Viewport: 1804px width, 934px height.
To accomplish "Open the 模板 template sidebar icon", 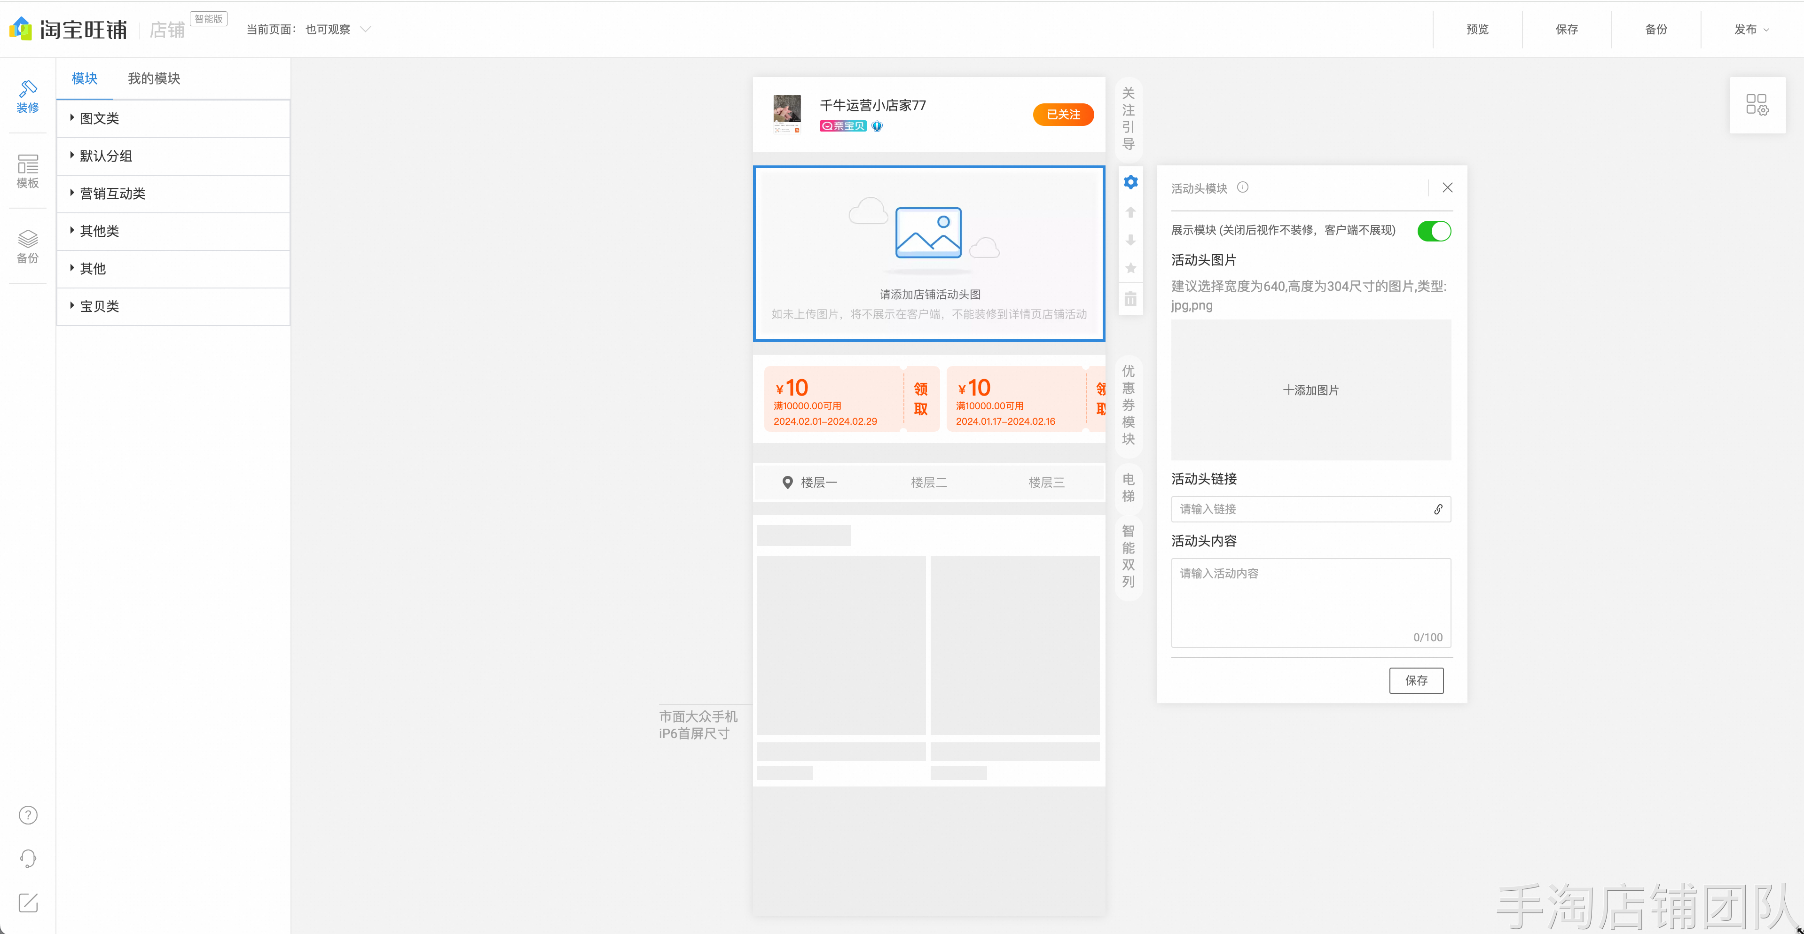I will click(28, 171).
